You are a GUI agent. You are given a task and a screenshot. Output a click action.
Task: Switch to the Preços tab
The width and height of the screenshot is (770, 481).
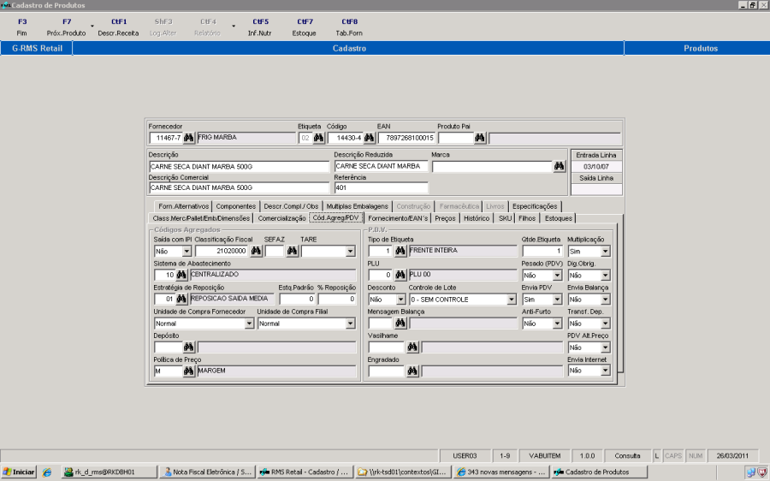pos(445,218)
